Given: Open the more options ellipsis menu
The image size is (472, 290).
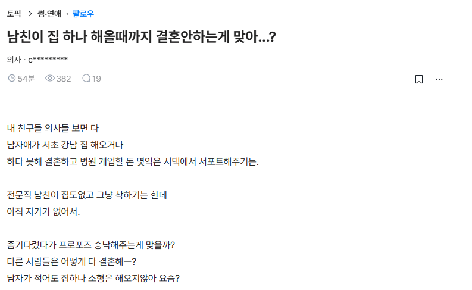Looking at the screenshot, I should tap(439, 79).
